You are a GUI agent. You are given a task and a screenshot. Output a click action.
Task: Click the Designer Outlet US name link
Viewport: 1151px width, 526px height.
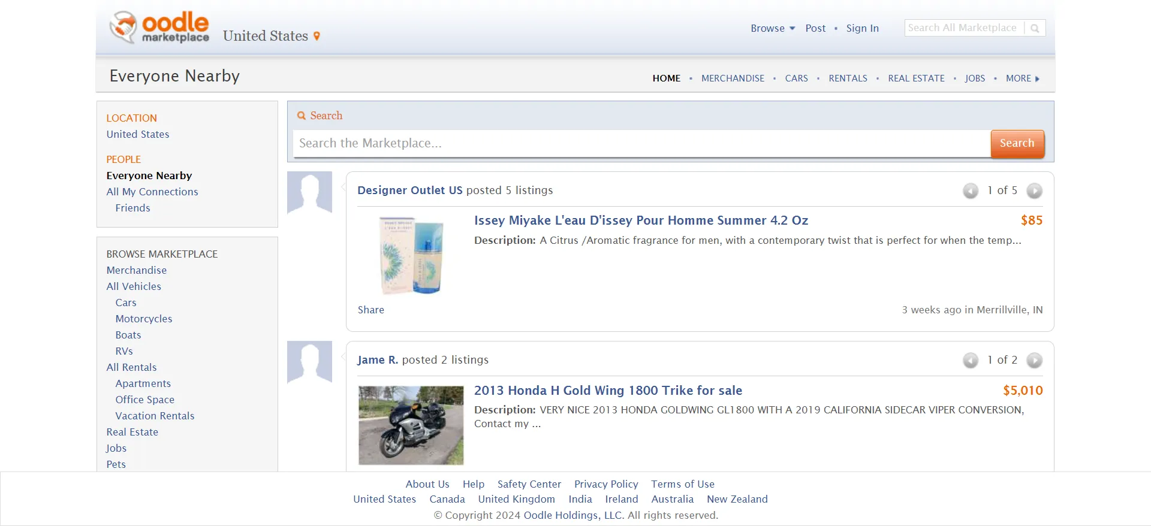coord(410,191)
